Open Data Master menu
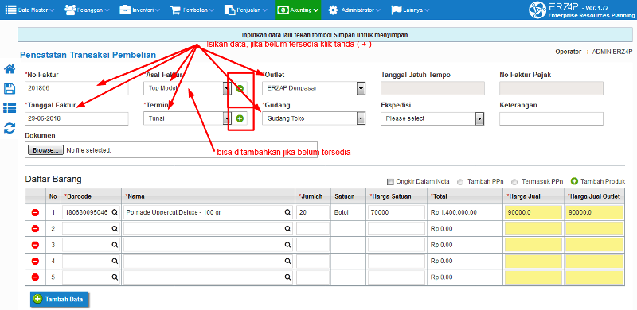Image resolution: width=637 pixels, height=310 pixels. click(29, 10)
